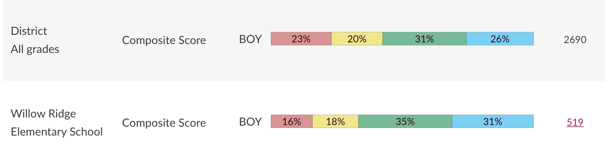Click the BOY label in the District row
Image resolution: width=605 pixels, height=153 pixels.
(250, 39)
